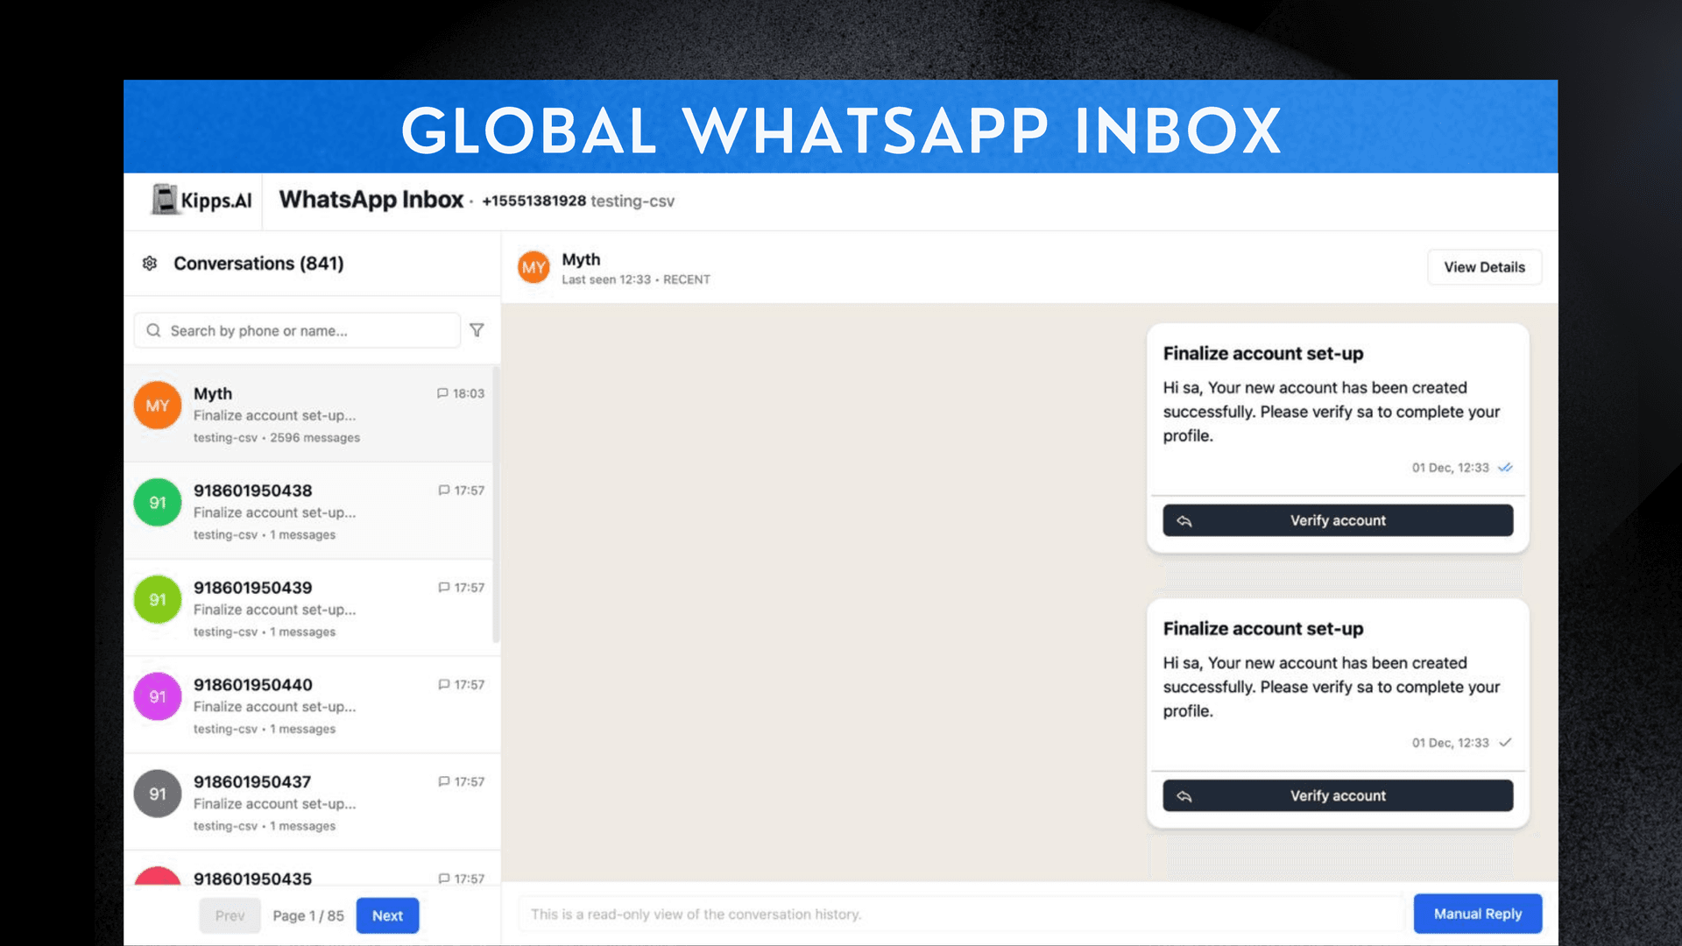Click the chat bubble icon next to 918601950438's timestamp
This screenshot has height=946, width=1682.
point(443,491)
